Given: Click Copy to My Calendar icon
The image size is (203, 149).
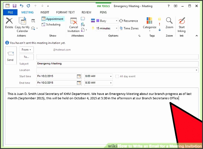Looking at the screenshot, I should (22, 21).
